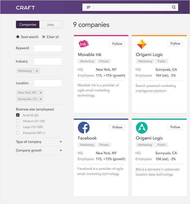The image size is (190, 204).
Task: Remove the Marketing industry filter tag
Action: coord(37,71)
